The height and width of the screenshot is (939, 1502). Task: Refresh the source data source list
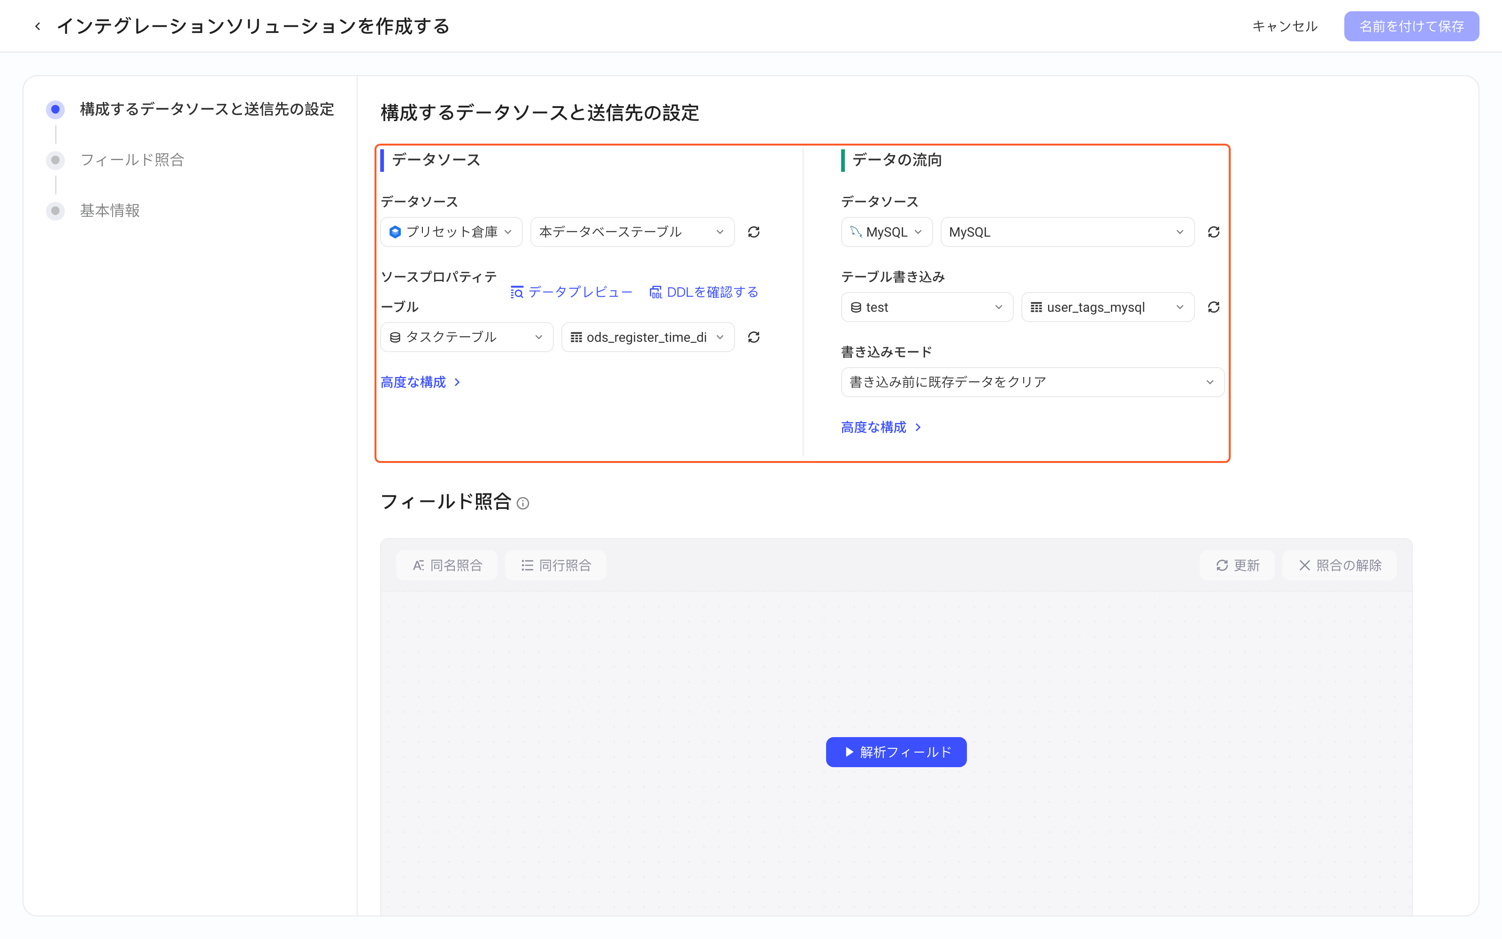coord(753,231)
